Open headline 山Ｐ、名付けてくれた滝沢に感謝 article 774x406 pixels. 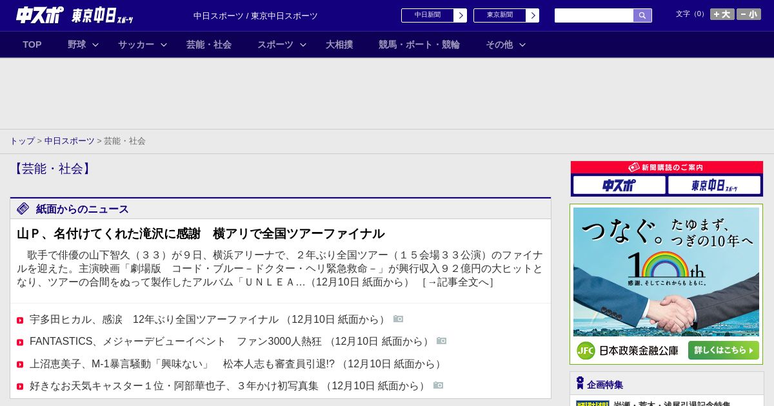click(201, 233)
